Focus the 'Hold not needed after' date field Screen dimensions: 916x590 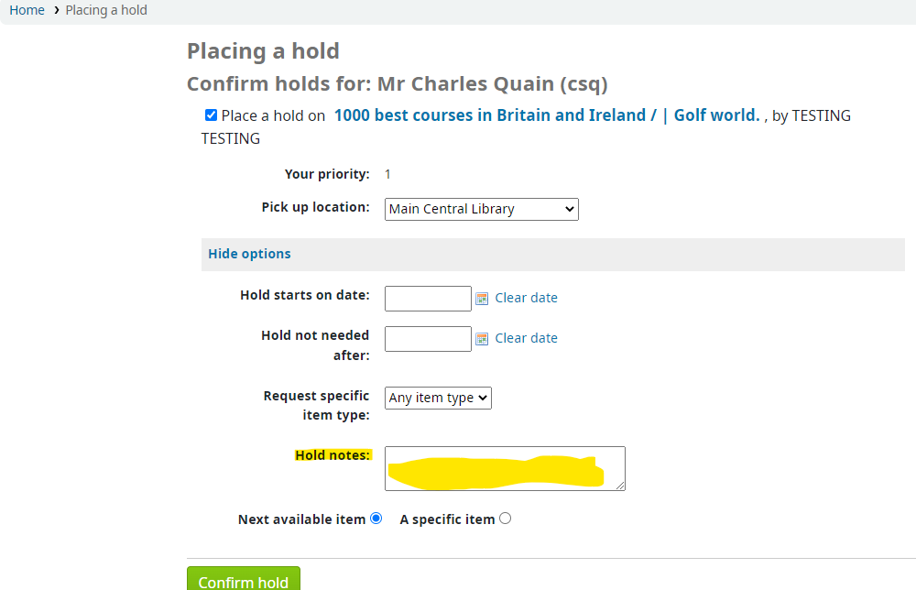coord(428,339)
